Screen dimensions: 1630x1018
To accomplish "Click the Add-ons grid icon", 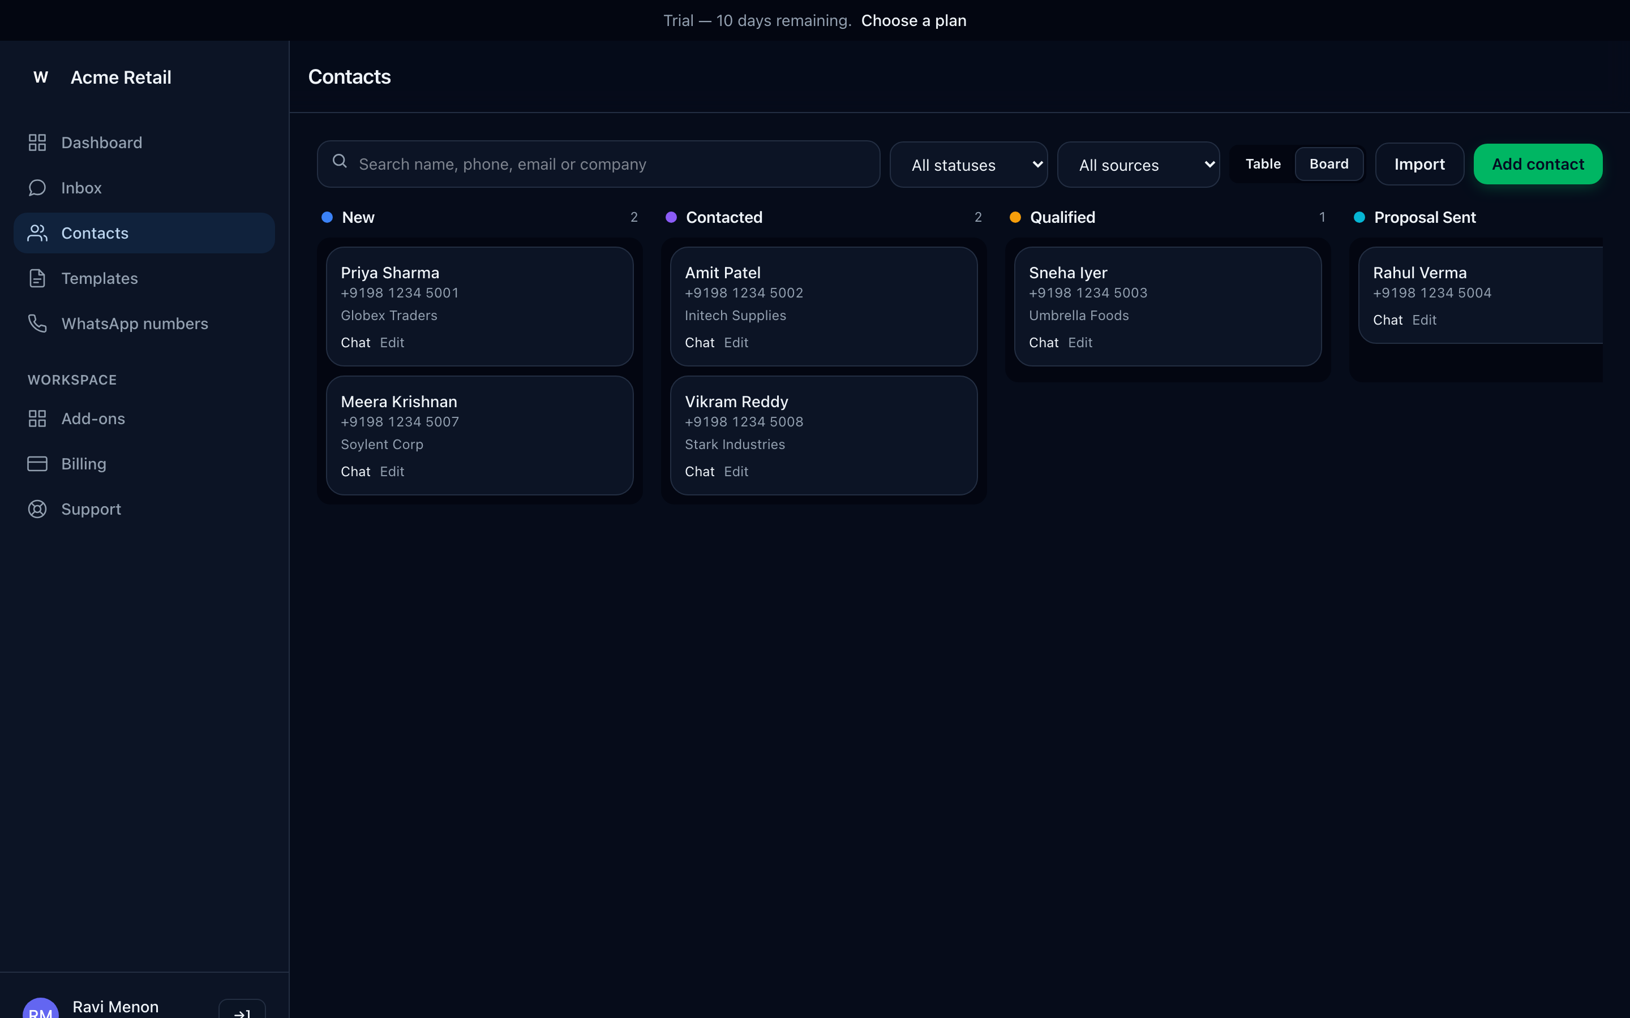I will coord(37,419).
